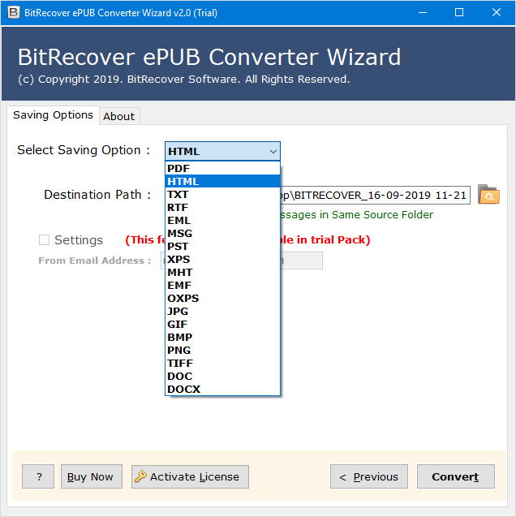516x517 pixels.
Task: Switch to the Saving Options tab
Action: (x=53, y=115)
